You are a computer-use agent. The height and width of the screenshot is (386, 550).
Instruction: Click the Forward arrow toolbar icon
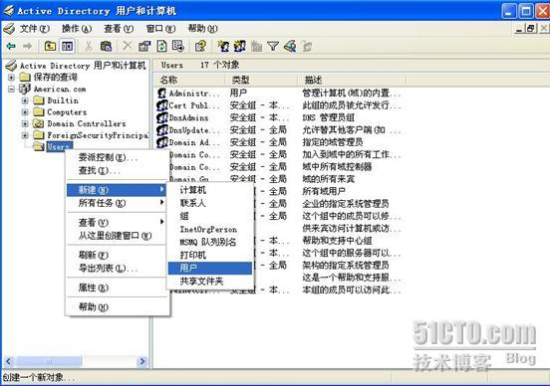(27, 46)
